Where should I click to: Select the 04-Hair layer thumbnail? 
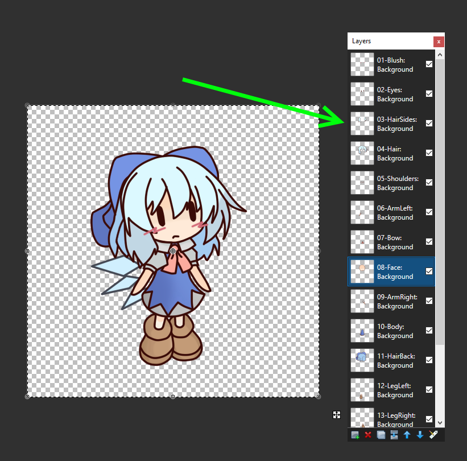coord(362,153)
